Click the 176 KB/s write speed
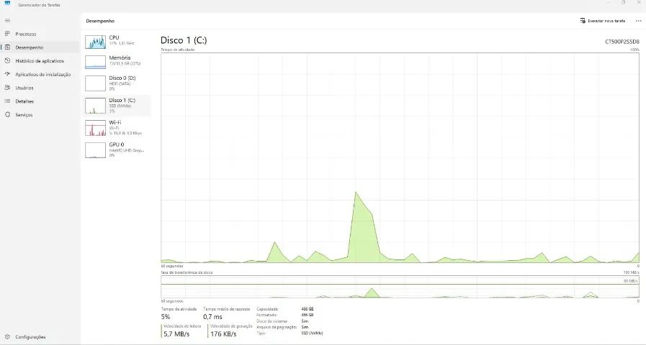The image size is (646, 345). tap(223, 334)
